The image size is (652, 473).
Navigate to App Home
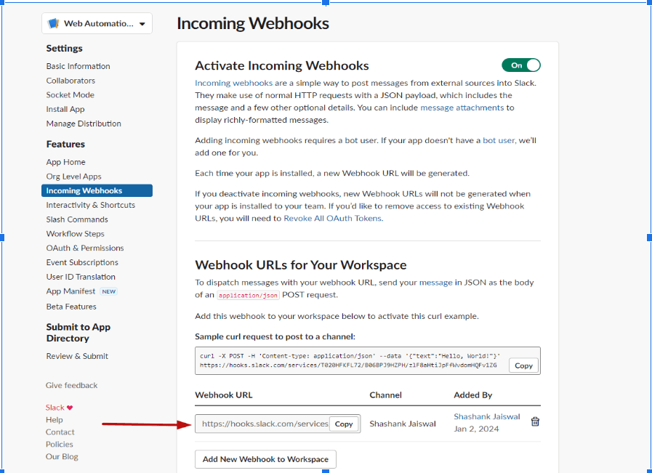[x=65, y=162]
